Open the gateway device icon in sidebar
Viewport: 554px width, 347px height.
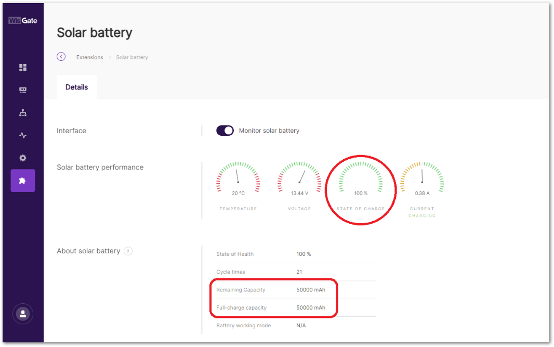coord(23,90)
